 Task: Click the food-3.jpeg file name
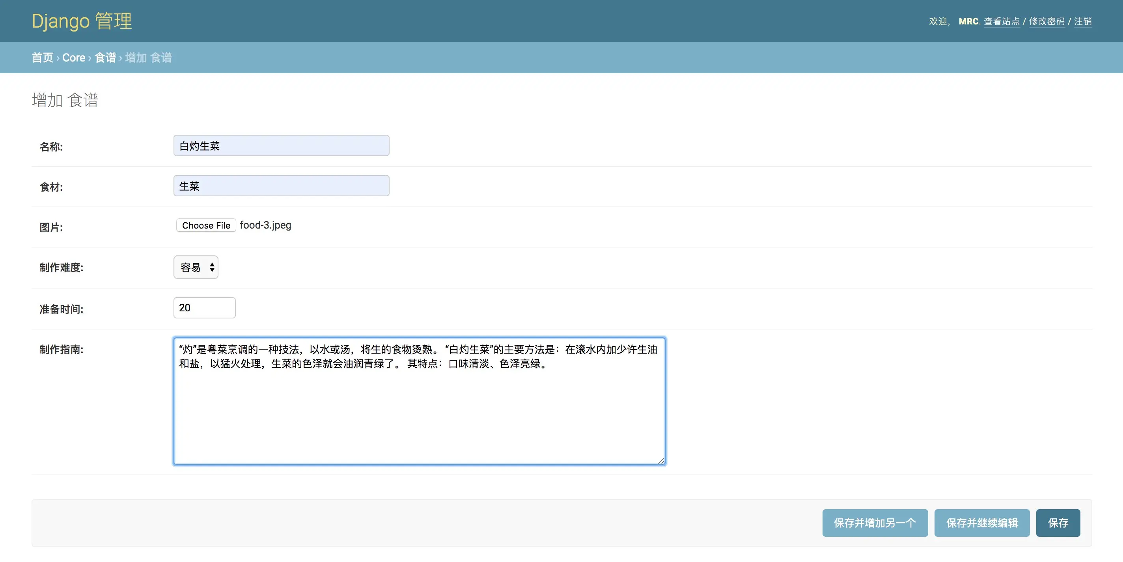pyautogui.click(x=265, y=225)
